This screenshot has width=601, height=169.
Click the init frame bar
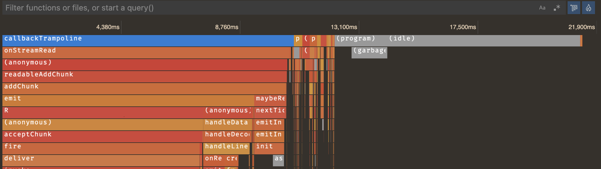click(x=269, y=149)
